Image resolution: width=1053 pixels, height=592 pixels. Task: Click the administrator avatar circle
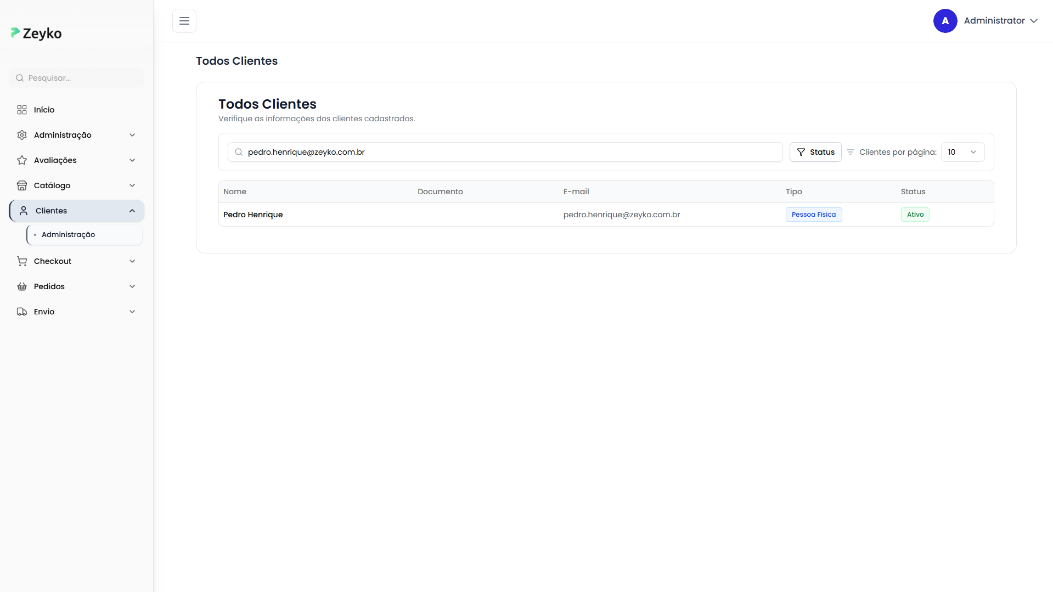(x=945, y=21)
